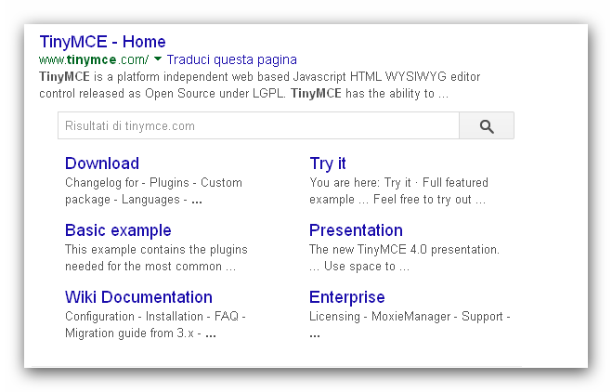Screen dimensions: 612x392
Task: Focus the Risultati di tinymce.com search field
Action: pyautogui.click(x=258, y=125)
